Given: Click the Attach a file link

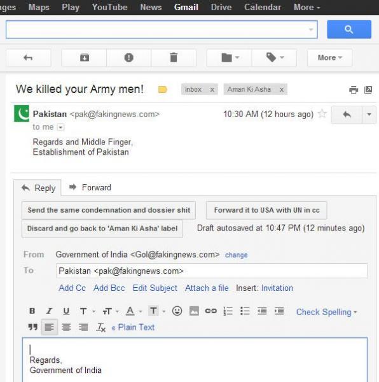Looking at the screenshot, I should 207,288.
